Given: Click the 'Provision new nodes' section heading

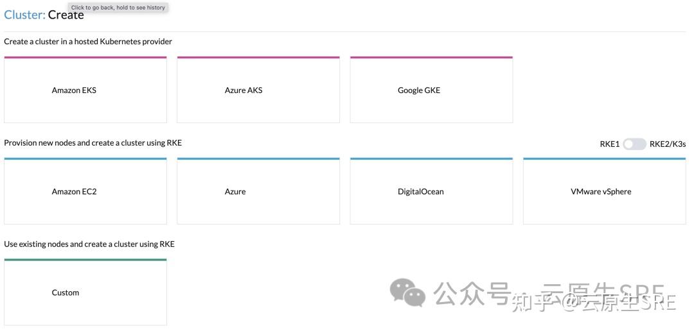Looking at the screenshot, I should pyautogui.click(x=93, y=143).
